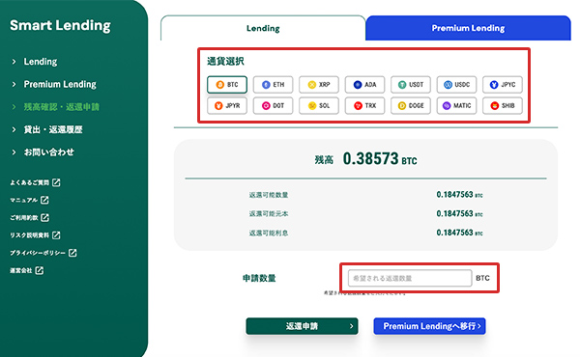The image size is (580, 357).
Task: Click the 返還可能元本 row label
Action: point(269,214)
